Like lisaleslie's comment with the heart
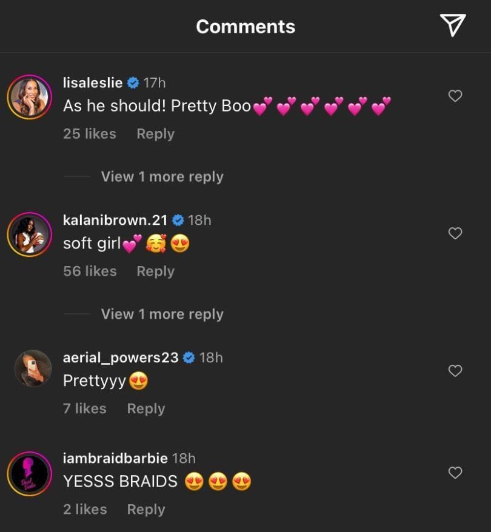This screenshot has width=491, height=532. 455,96
